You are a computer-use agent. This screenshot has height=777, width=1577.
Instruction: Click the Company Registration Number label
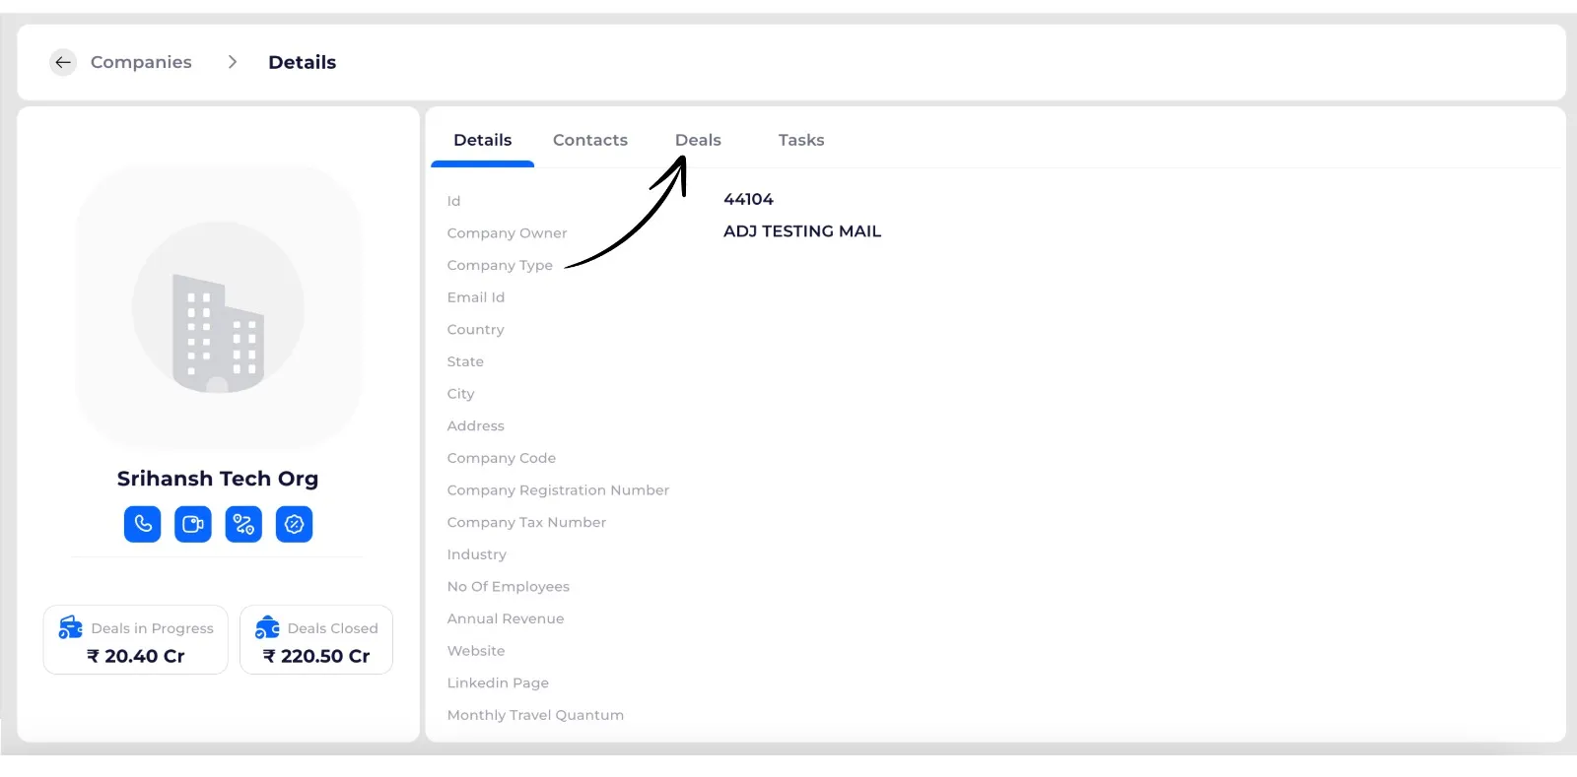tap(558, 490)
